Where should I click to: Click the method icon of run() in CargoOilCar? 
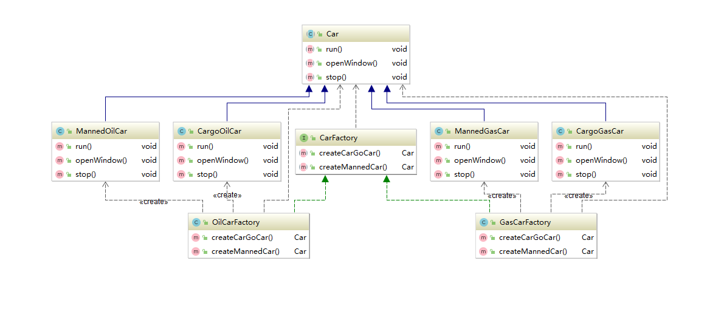point(181,146)
